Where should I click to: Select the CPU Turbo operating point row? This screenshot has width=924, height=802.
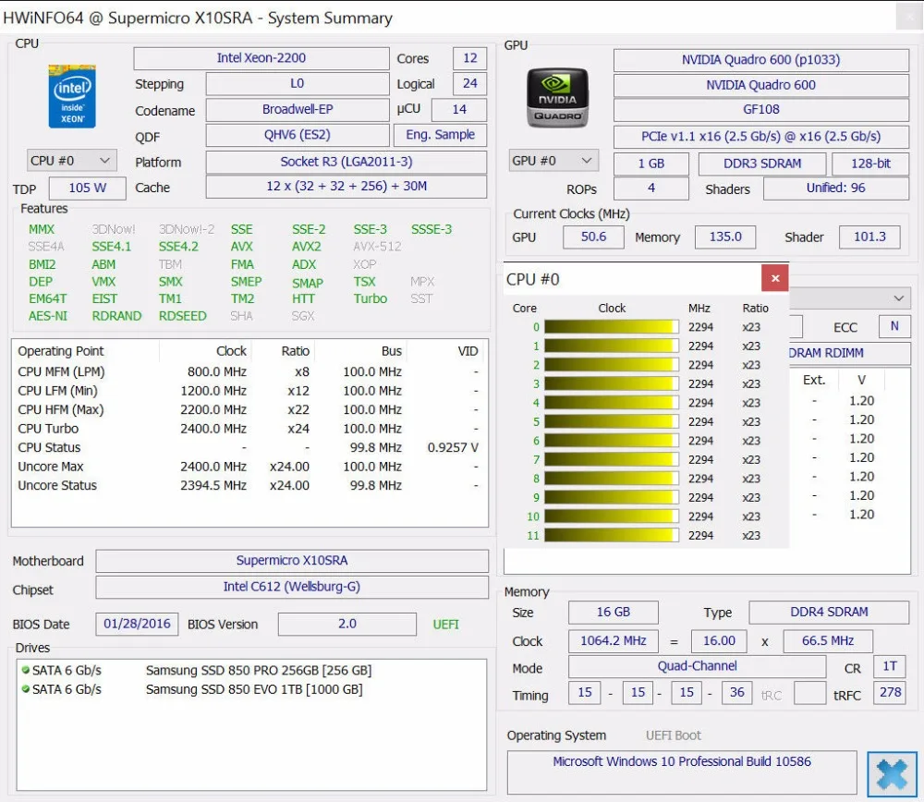[249, 429]
